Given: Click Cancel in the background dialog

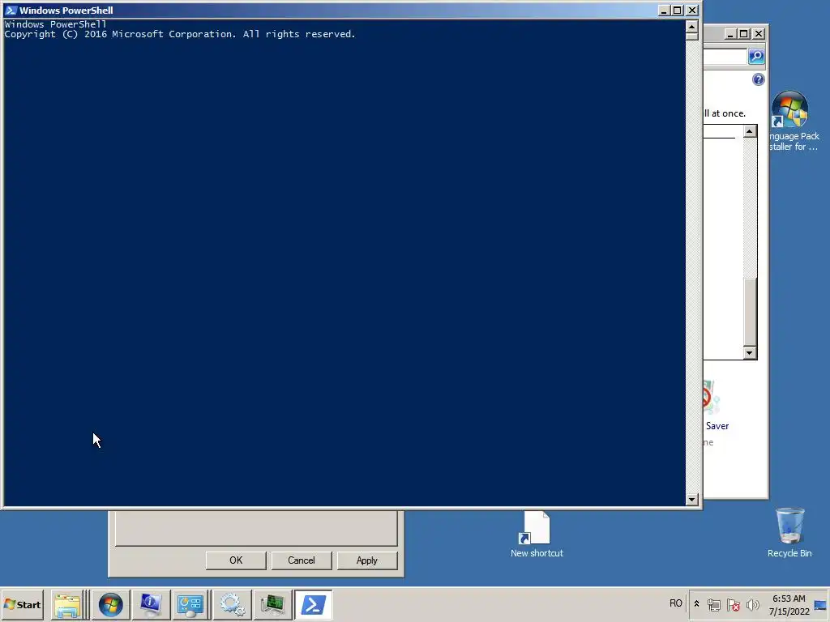Looking at the screenshot, I should (x=302, y=560).
